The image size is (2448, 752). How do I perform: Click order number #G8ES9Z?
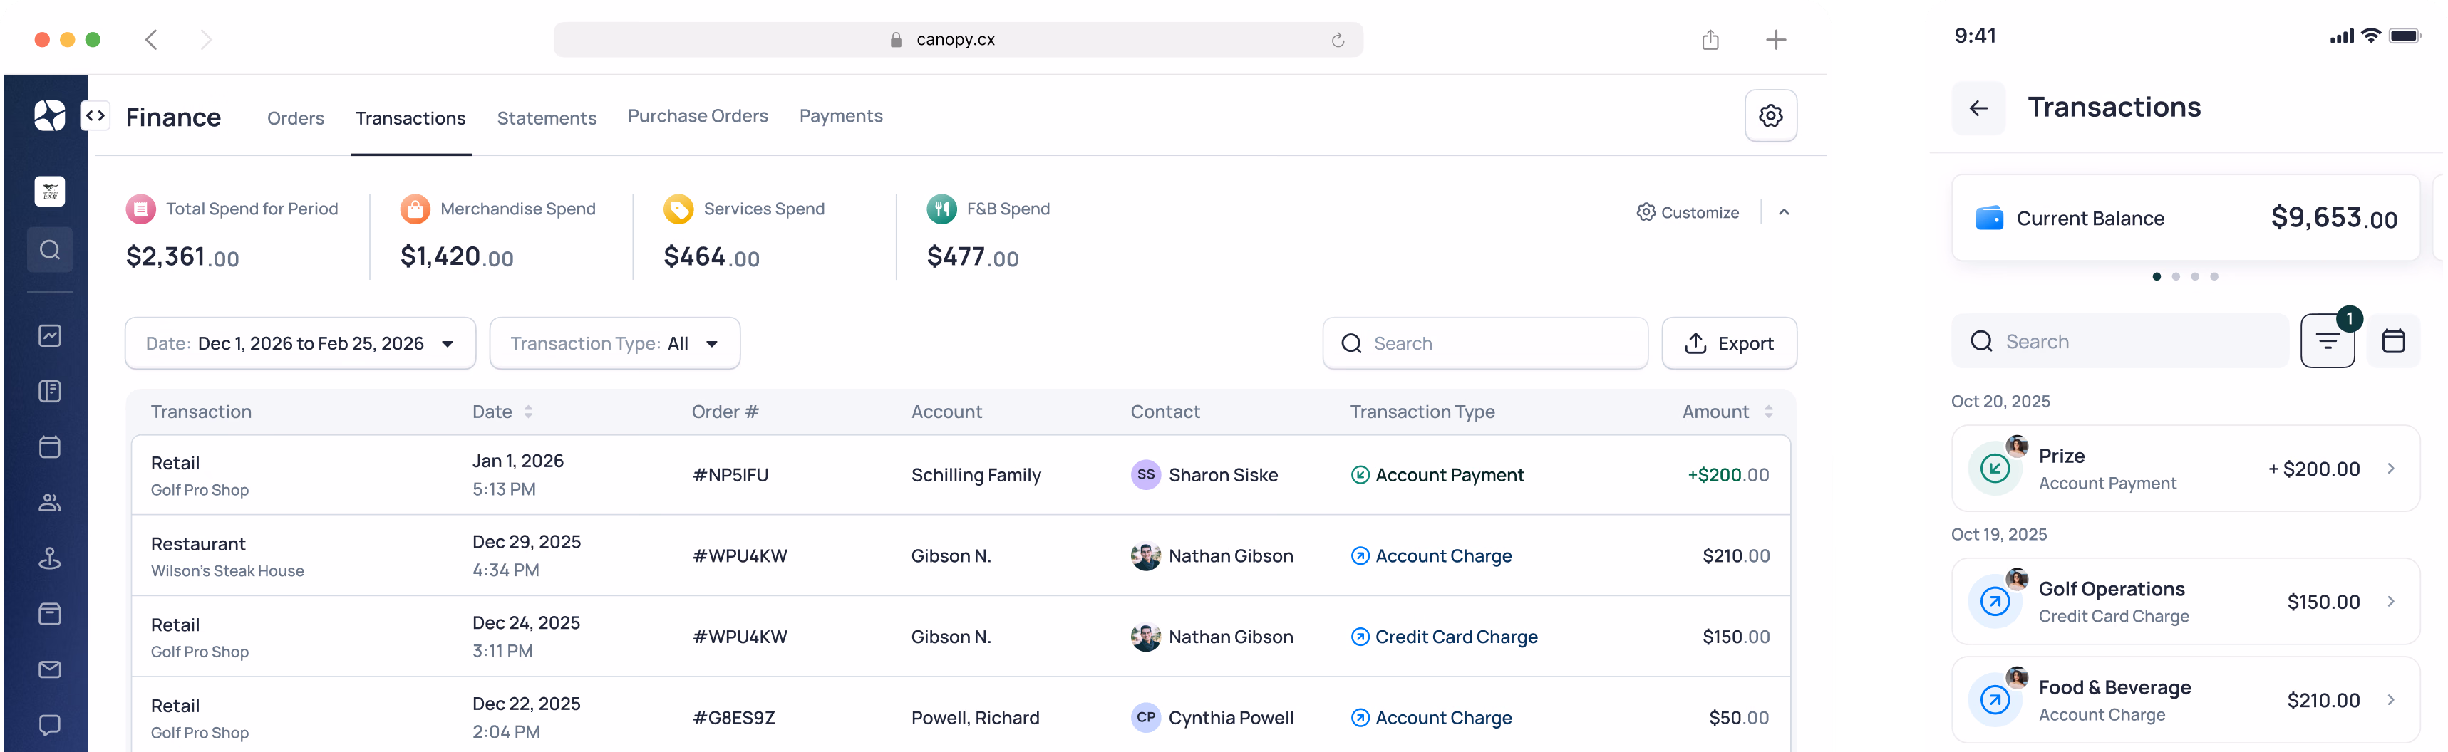click(x=733, y=718)
